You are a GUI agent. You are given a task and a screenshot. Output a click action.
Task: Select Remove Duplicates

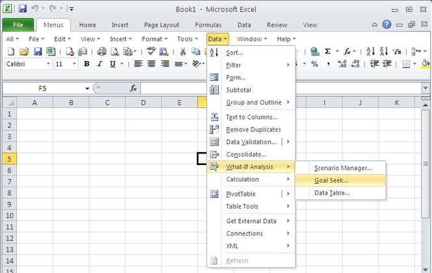(251, 129)
